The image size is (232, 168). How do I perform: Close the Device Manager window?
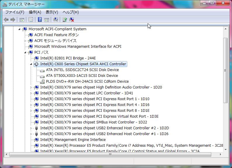[x=223, y=3]
